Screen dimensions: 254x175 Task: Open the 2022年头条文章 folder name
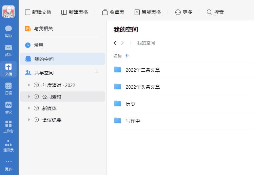pyautogui.click(x=143, y=87)
